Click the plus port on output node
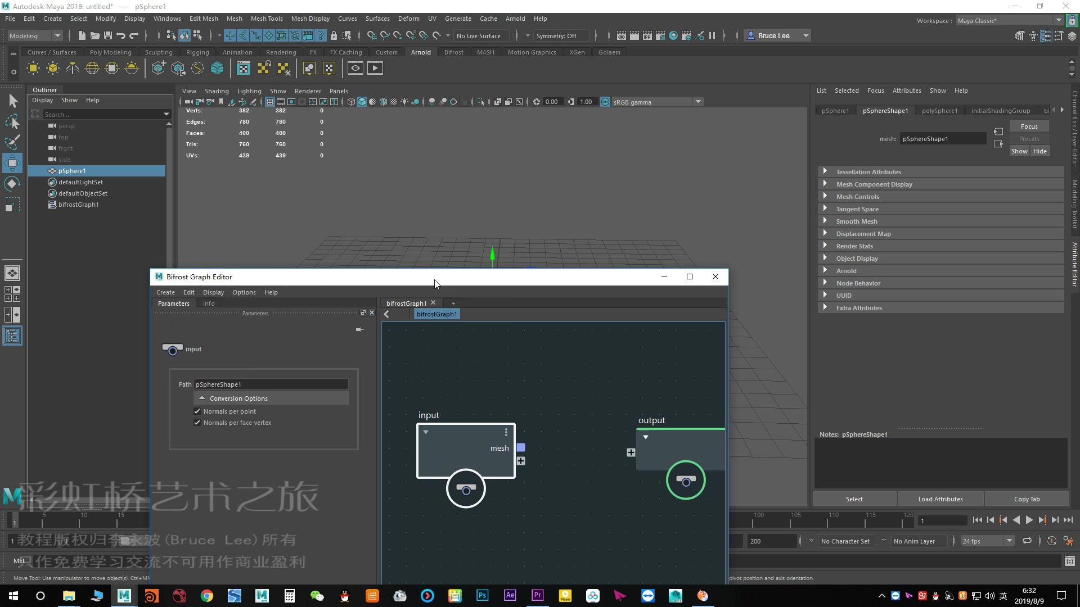Screen dimensions: 1080x607 (631, 452)
